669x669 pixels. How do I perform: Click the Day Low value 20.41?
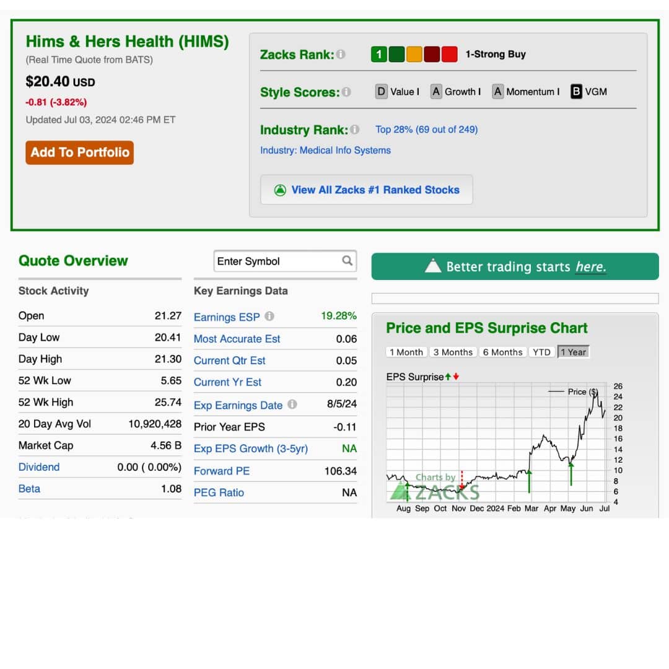coord(168,337)
